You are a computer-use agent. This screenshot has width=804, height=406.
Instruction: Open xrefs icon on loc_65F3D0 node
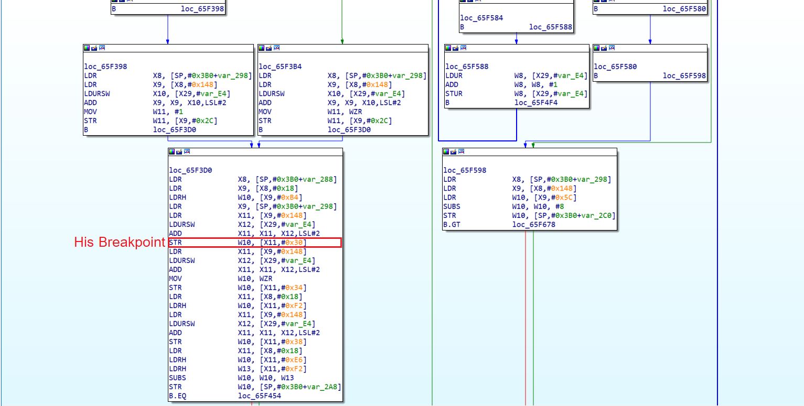(187, 151)
